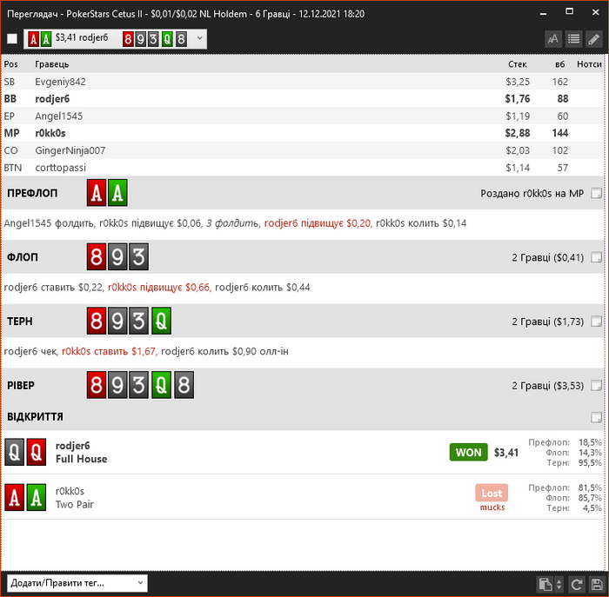Click r0kk0s Префлоп equity 81,5%

click(x=590, y=488)
